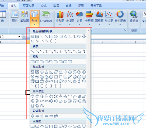Switch to the 页面布局 tab
Viewport: 146px width, 128px height.
(x=28, y=6)
